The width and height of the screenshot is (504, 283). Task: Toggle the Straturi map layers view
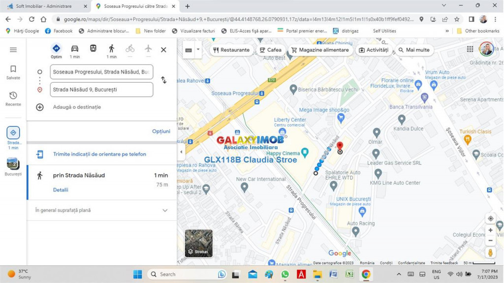tap(199, 243)
